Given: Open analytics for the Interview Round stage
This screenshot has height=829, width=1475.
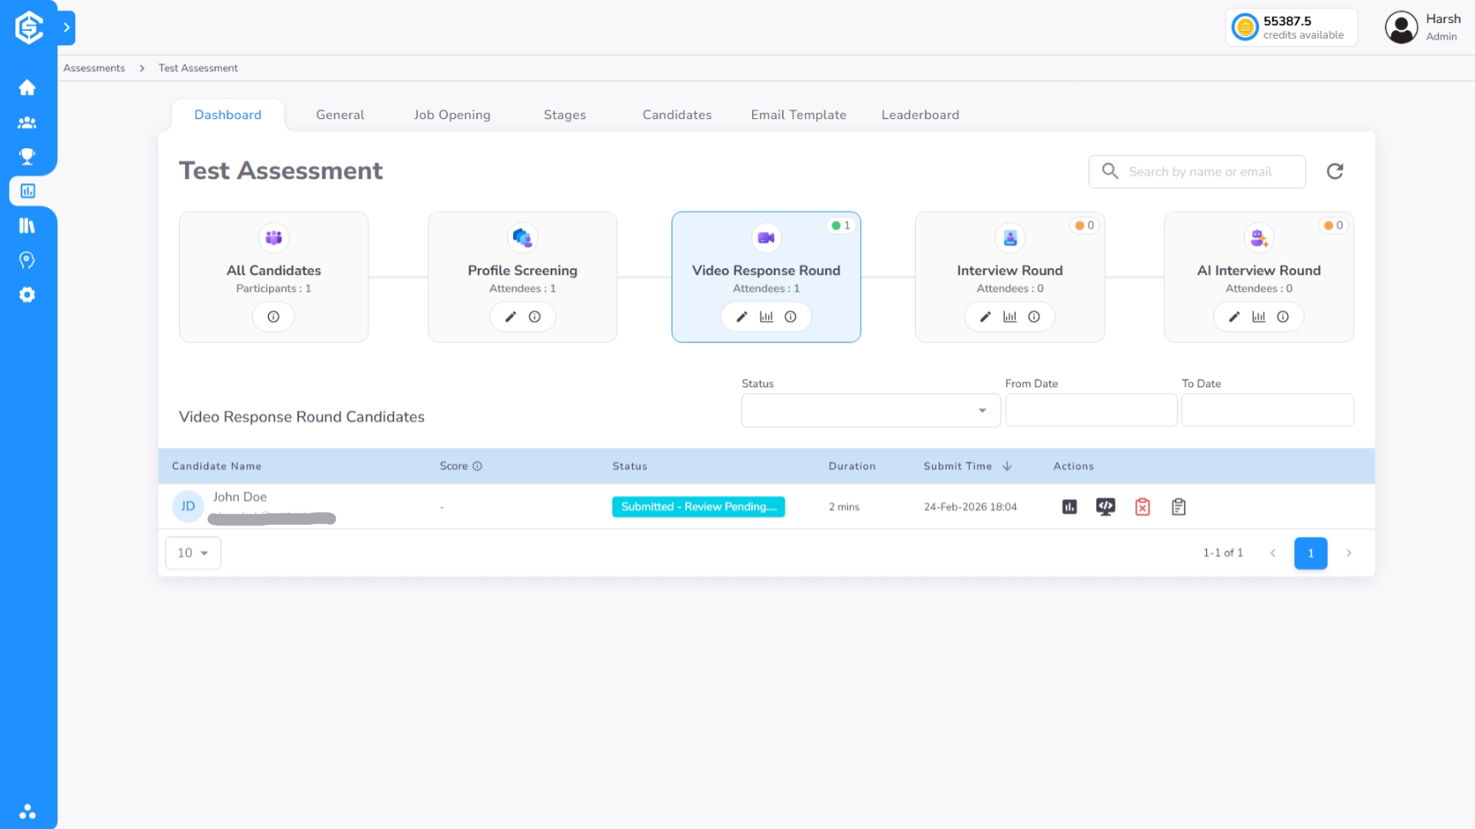Looking at the screenshot, I should [1010, 316].
